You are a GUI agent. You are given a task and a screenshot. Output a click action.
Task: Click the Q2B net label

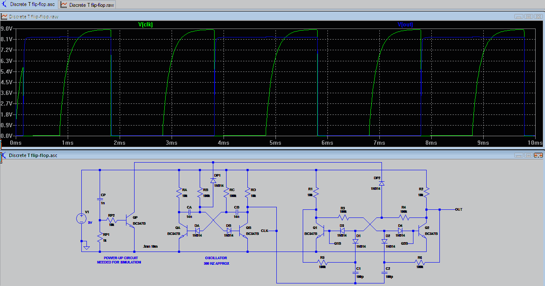[404, 243]
